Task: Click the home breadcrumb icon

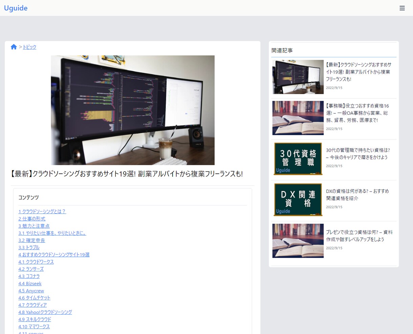Action: (x=14, y=47)
